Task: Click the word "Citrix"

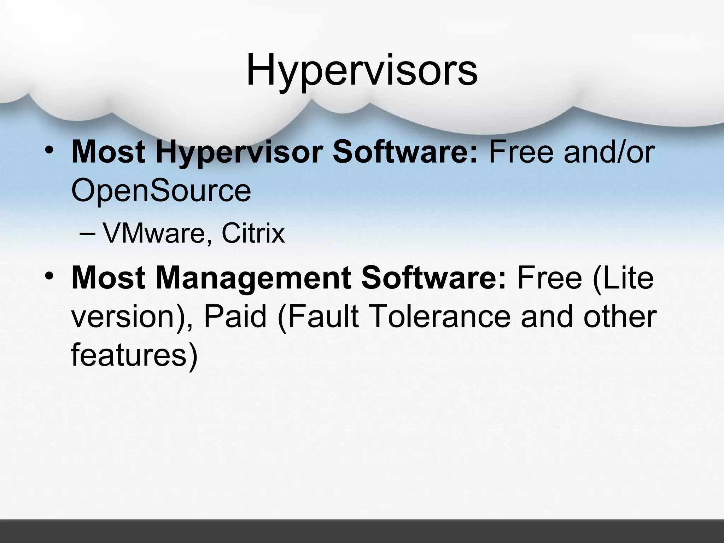Action: [x=253, y=233]
